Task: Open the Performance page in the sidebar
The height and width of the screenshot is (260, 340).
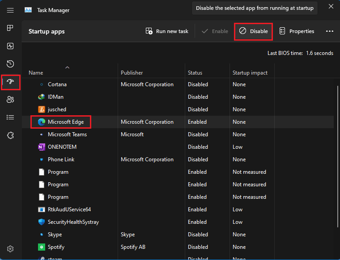Action: [x=10, y=46]
